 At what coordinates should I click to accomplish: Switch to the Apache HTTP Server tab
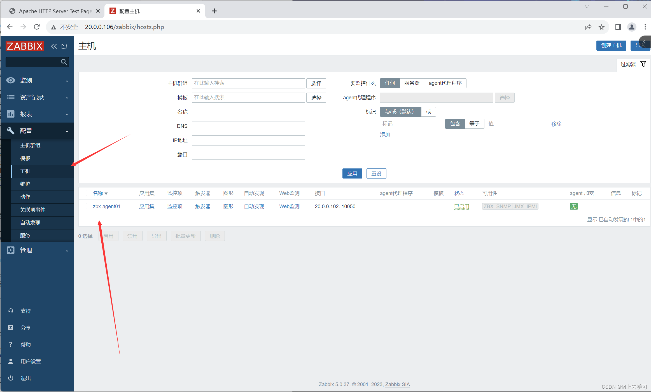(x=53, y=11)
